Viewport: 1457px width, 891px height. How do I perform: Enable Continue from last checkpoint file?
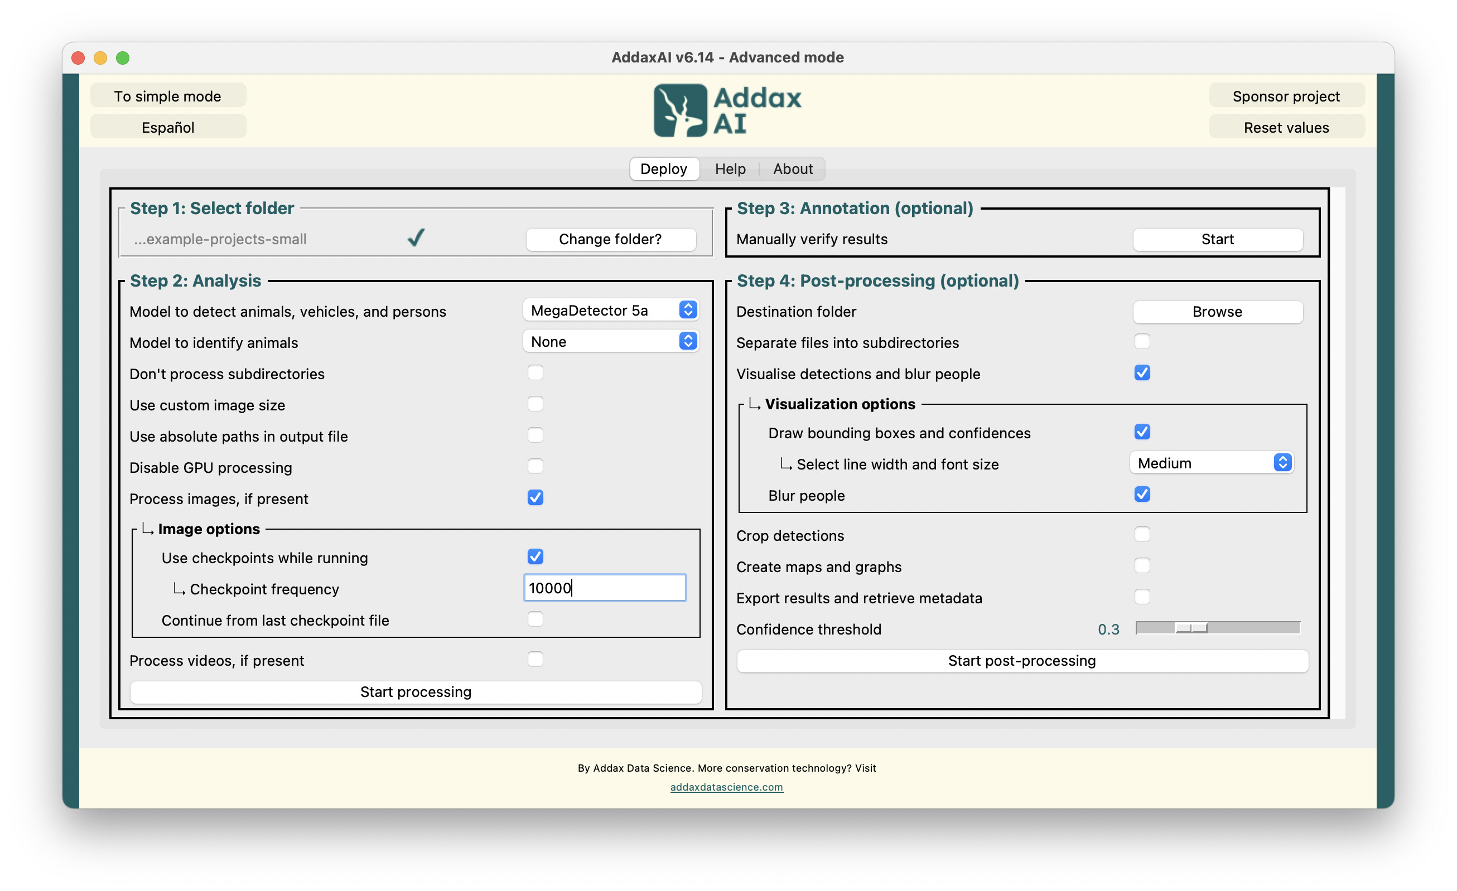(535, 619)
